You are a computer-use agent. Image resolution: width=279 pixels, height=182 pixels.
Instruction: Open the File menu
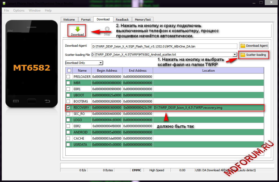point(6,10)
